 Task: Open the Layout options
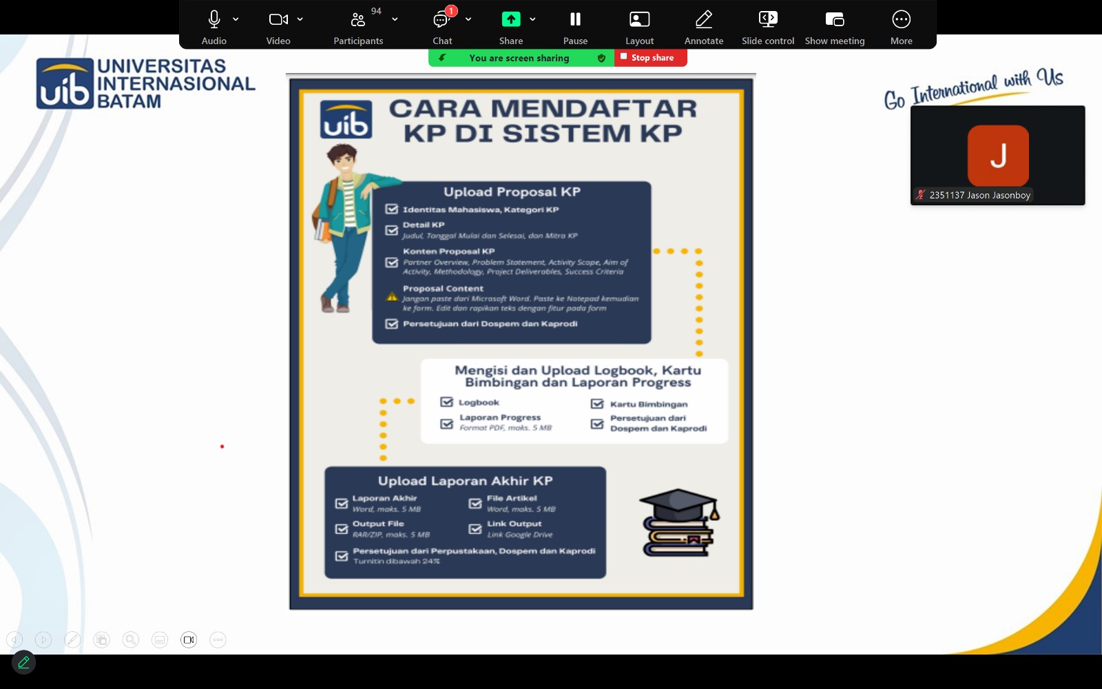click(639, 19)
